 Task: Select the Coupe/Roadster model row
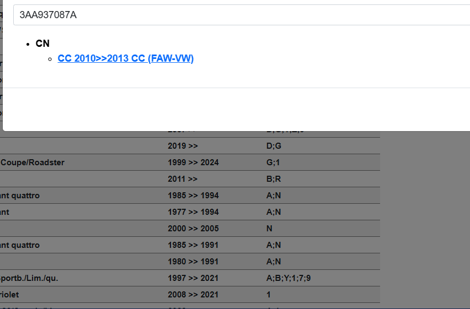pyautogui.click(x=33, y=162)
